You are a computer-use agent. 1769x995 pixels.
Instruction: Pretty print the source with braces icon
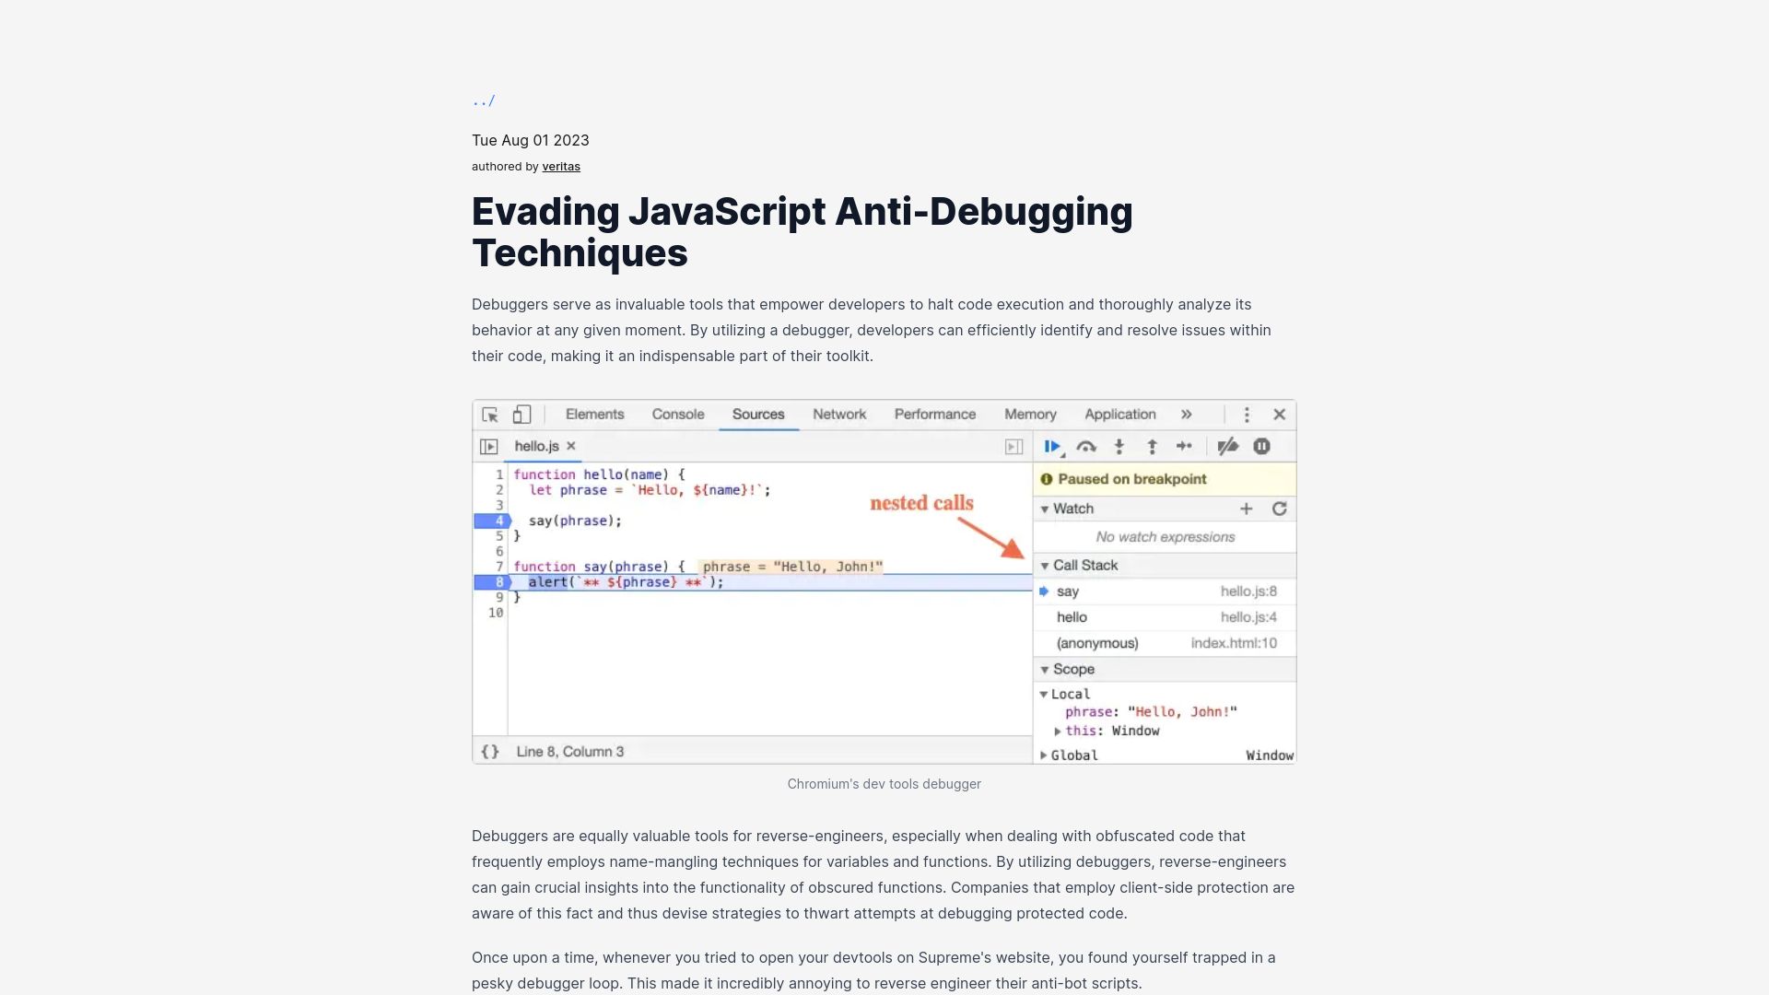[490, 752]
